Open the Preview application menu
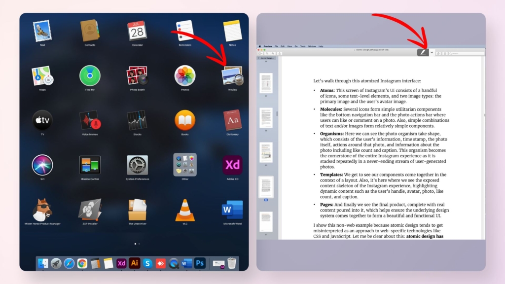Image resolution: width=505 pixels, height=284 pixels. [268, 46]
